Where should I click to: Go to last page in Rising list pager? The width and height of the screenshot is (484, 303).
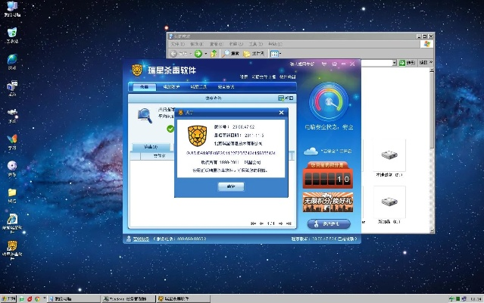point(289,223)
